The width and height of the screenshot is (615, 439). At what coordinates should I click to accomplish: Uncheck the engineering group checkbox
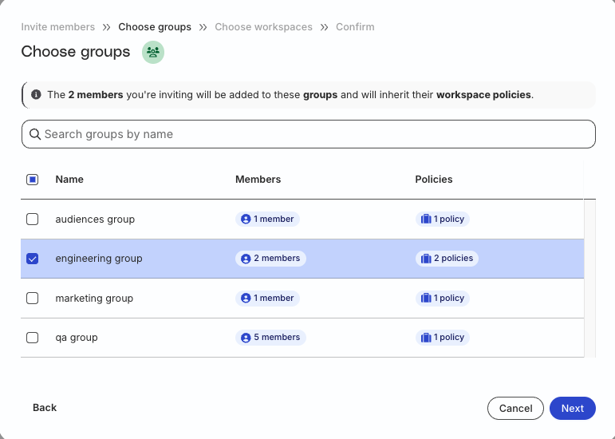pyautogui.click(x=32, y=259)
